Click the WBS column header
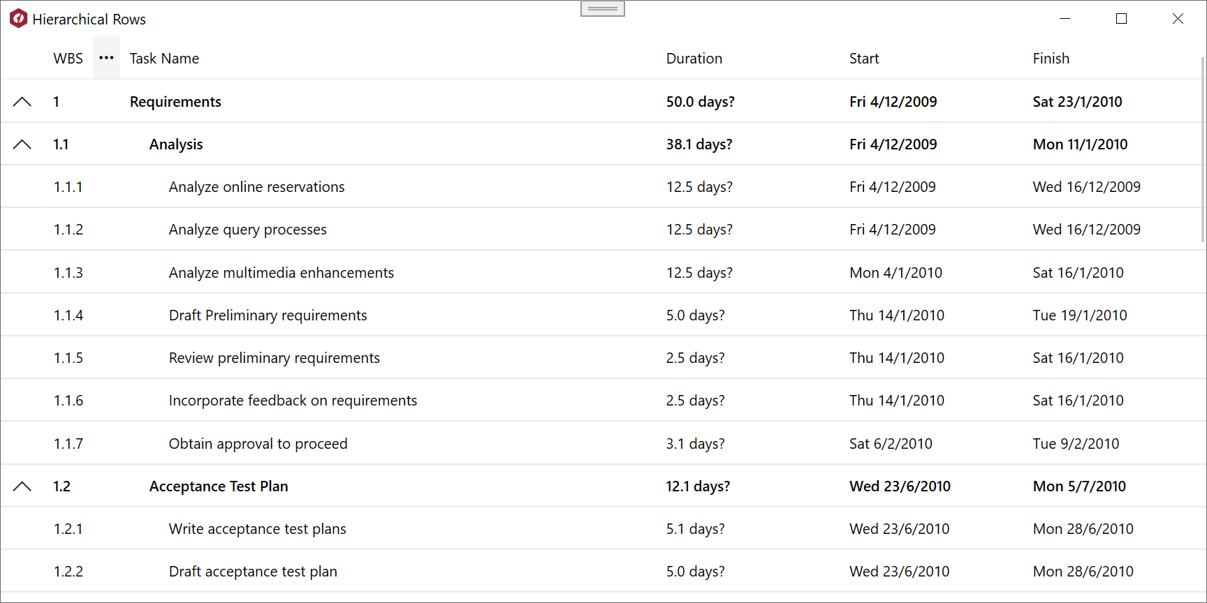Screen dimensions: 1207x603 point(68,59)
